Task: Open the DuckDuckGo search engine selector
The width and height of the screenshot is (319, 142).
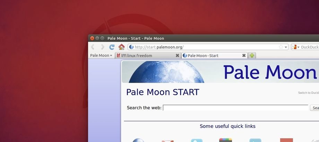Action: pos(296,47)
